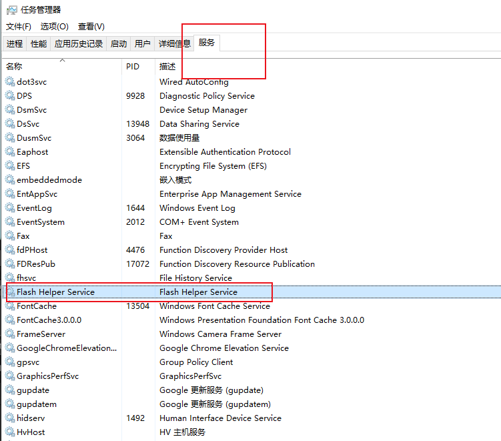Click the gear icon beside GraphicsPerfSvc
The image size is (501, 441).
[x=10, y=376]
